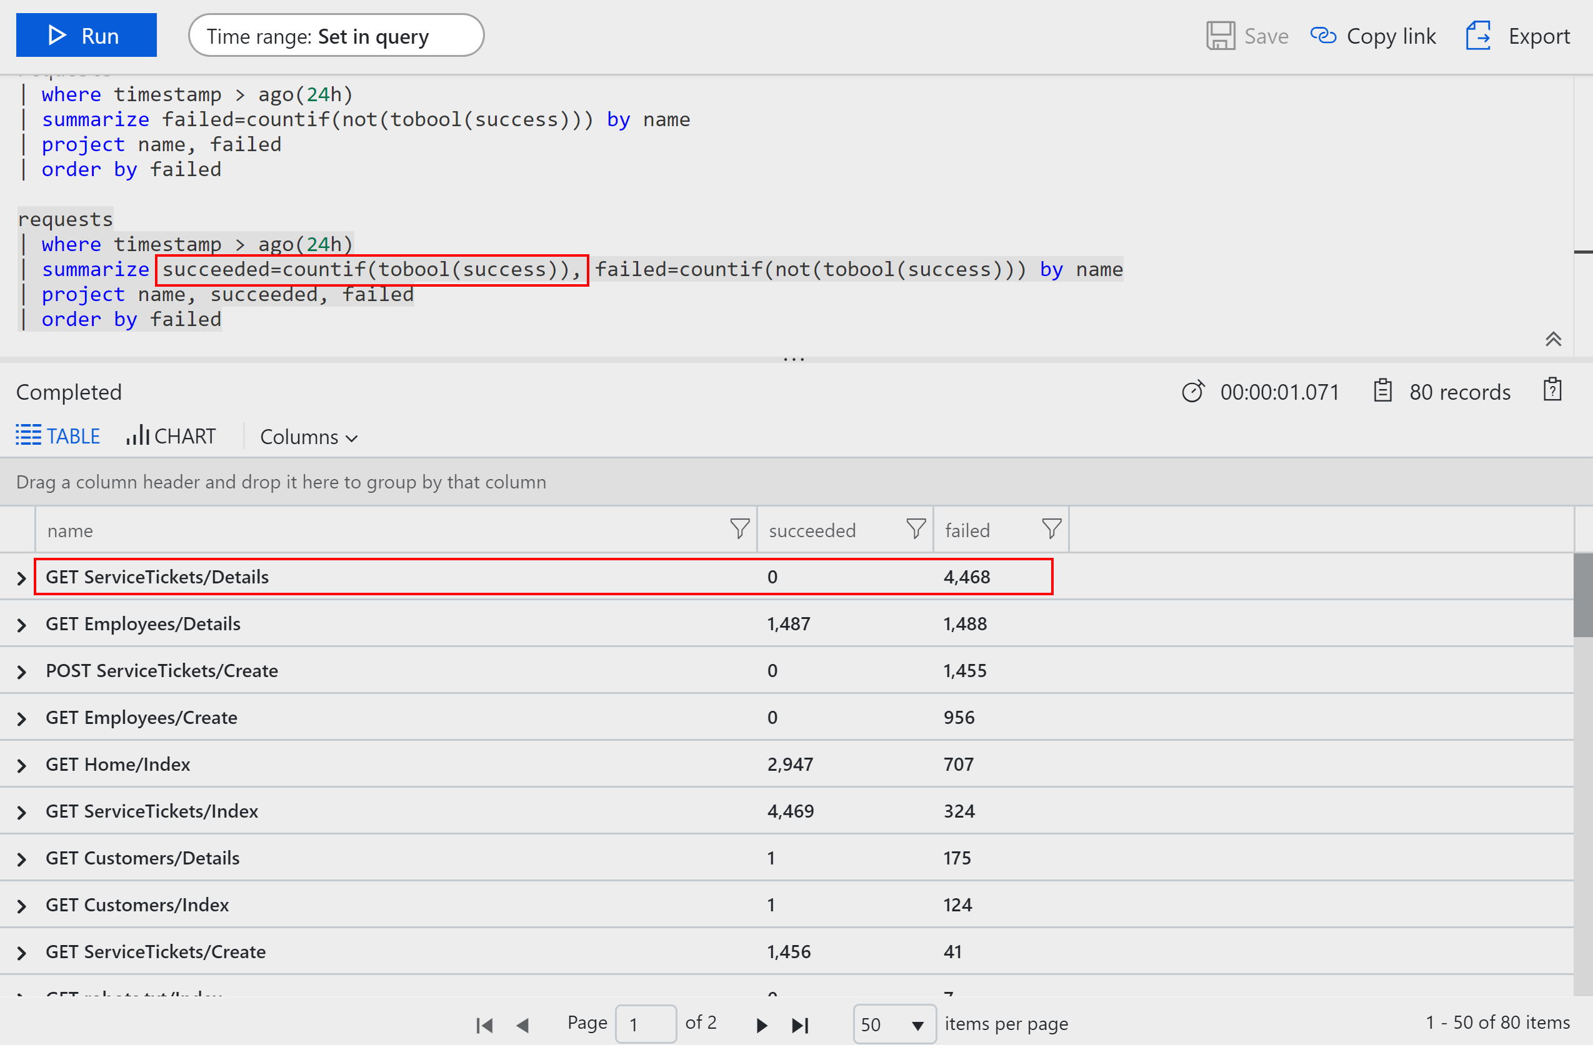The image size is (1593, 1045).
Task: Click the Save icon in the top toolbar
Action: click(1219, 35)
